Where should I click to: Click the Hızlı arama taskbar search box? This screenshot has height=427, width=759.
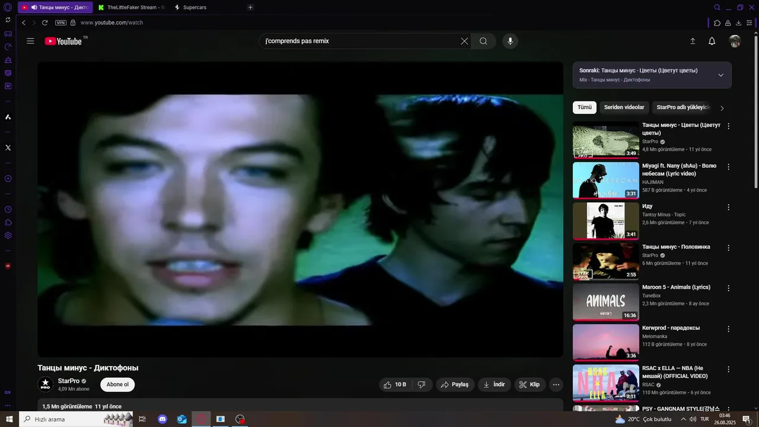[76, 419]
